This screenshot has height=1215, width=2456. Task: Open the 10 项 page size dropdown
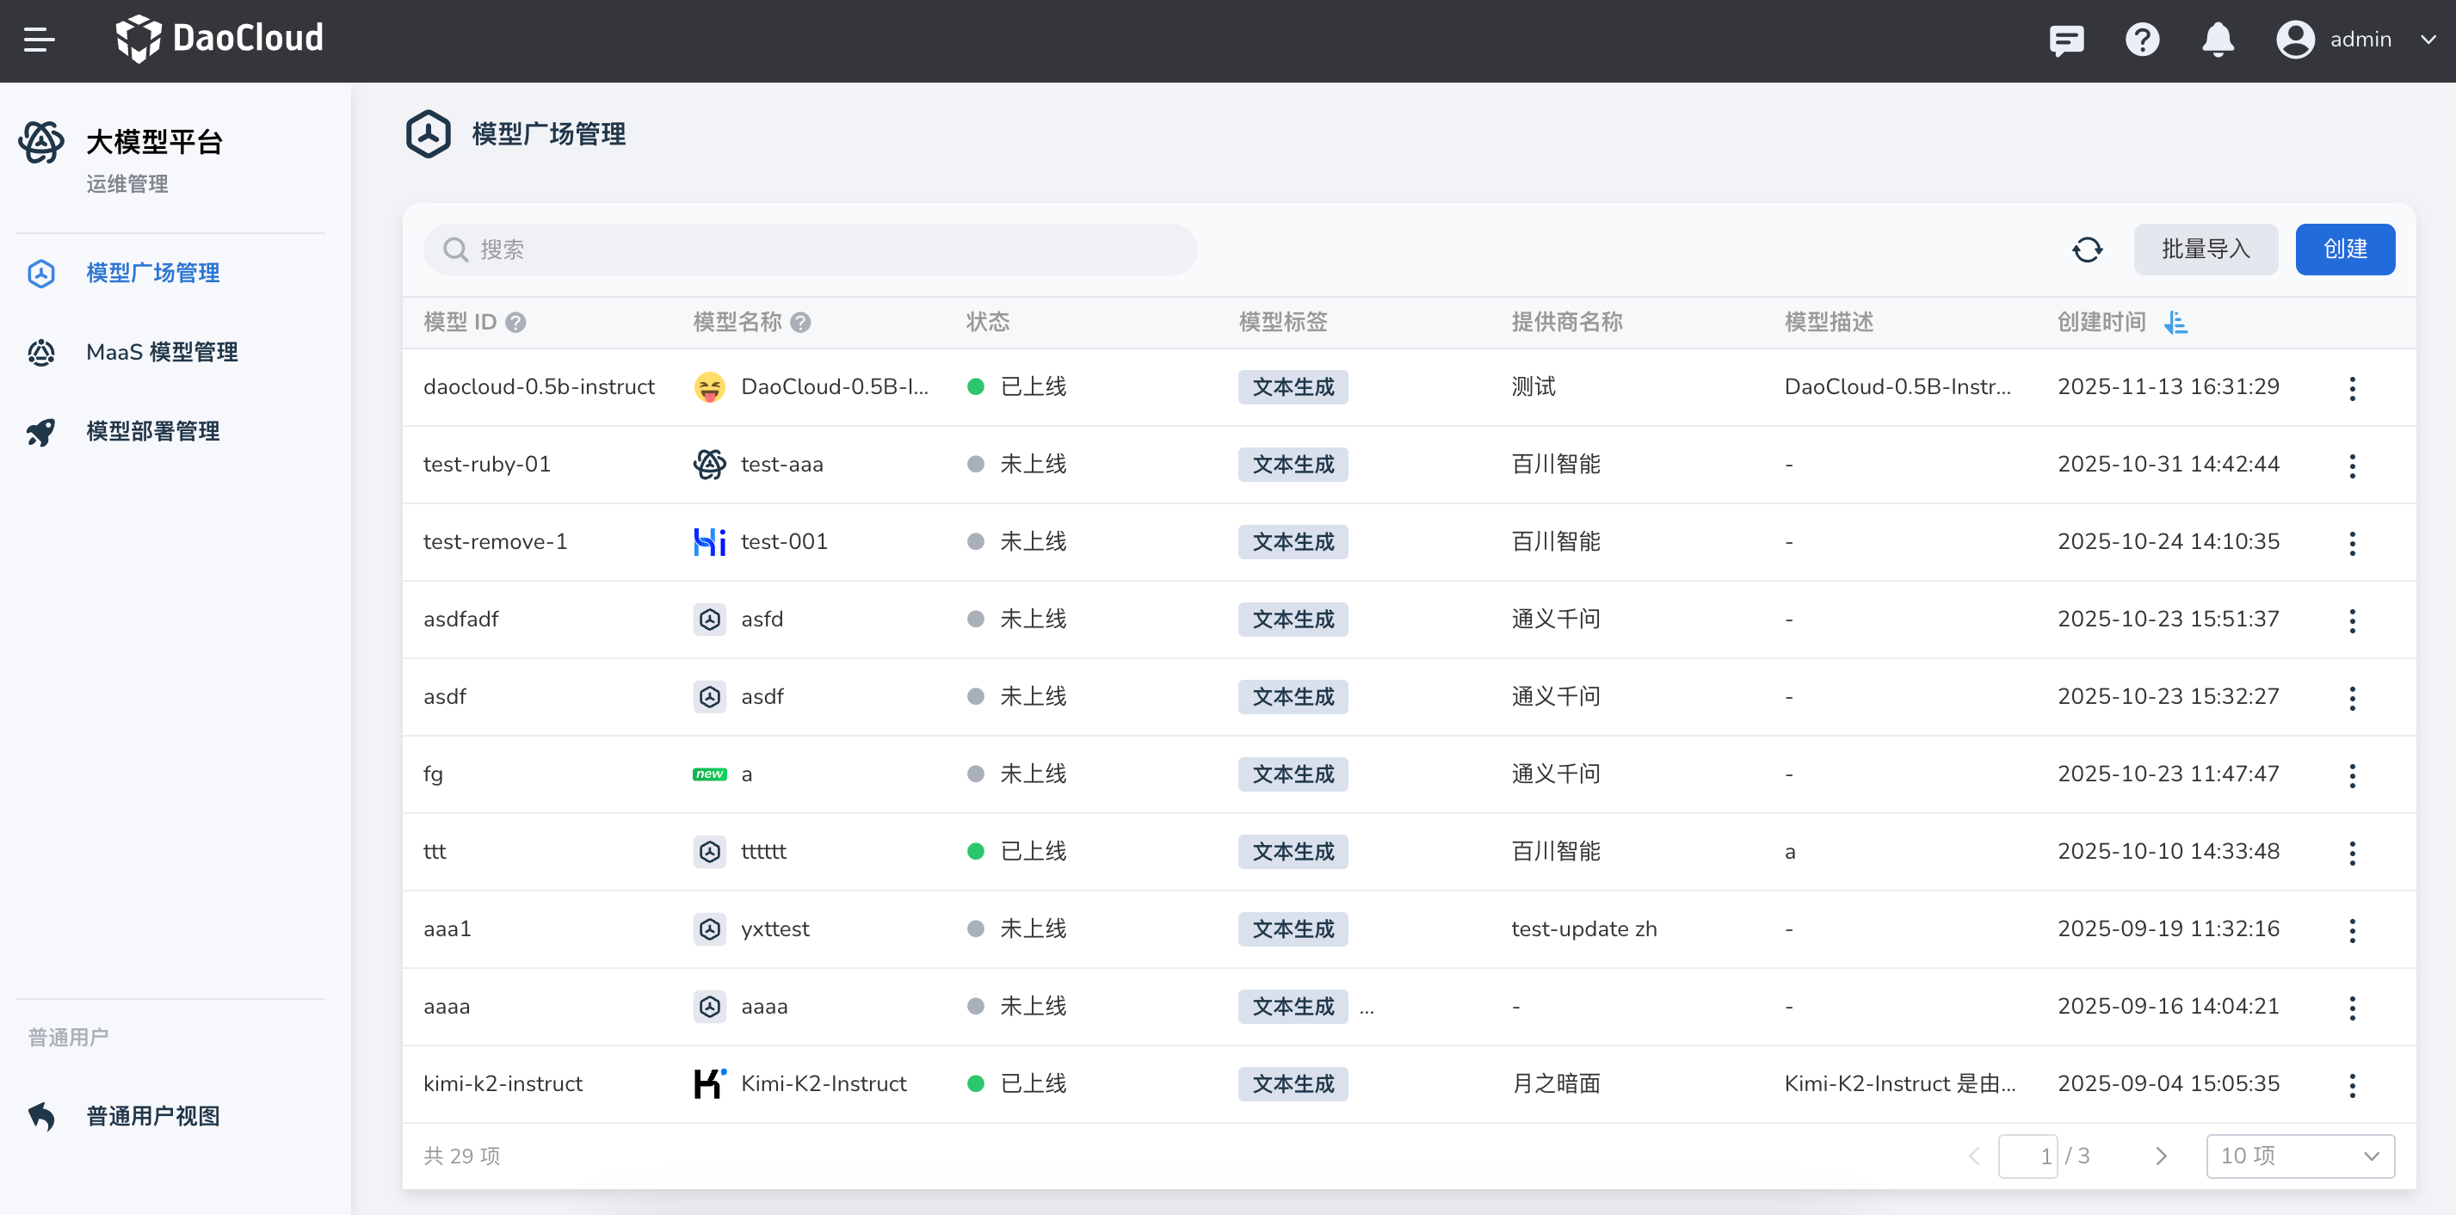[x=2299, y=1156]
